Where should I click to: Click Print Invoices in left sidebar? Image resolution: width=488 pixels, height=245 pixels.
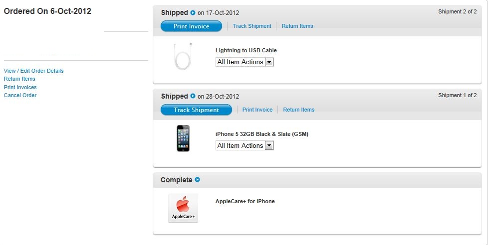(x=20, y=87)
